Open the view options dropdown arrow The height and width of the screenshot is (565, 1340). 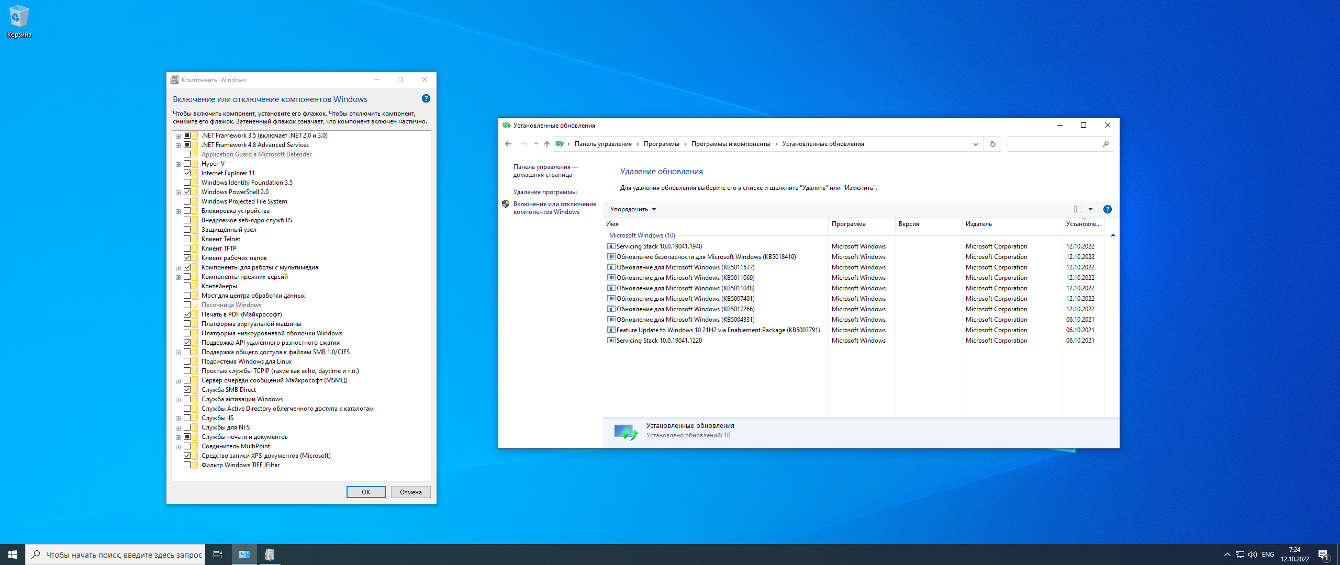tap(1091, 209)
